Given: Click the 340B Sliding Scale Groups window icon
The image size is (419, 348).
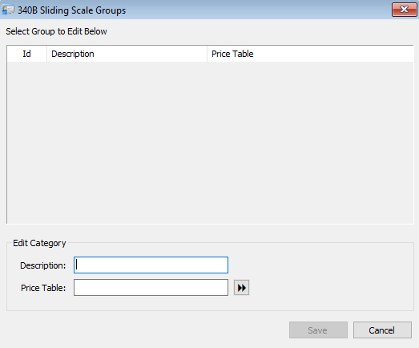Looking at the screenshot, I should coord(8,10).
